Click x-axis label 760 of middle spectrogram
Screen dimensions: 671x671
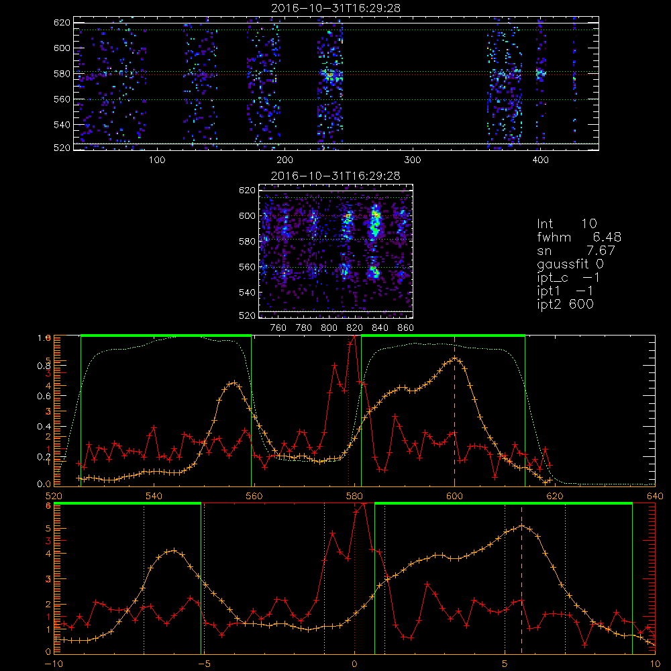coord(278,328)
